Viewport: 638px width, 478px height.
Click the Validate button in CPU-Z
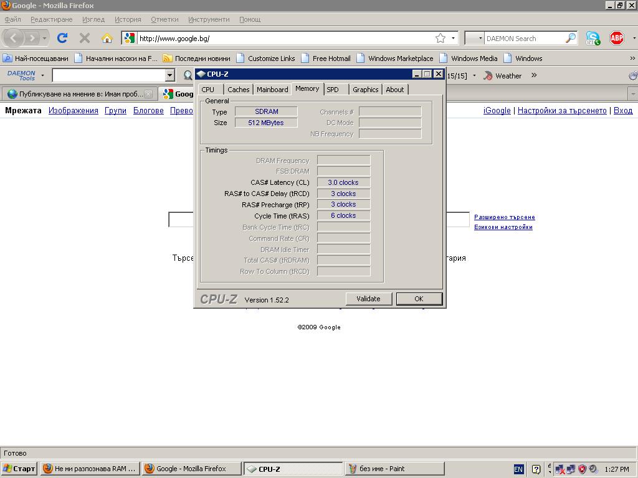click(369, 299)
